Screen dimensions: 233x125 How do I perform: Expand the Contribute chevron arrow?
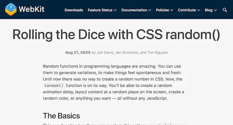tap(198, 10)
